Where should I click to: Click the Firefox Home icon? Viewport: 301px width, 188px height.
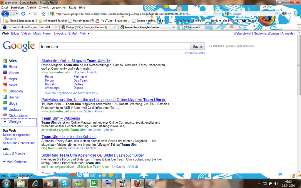tap(44, 14)
